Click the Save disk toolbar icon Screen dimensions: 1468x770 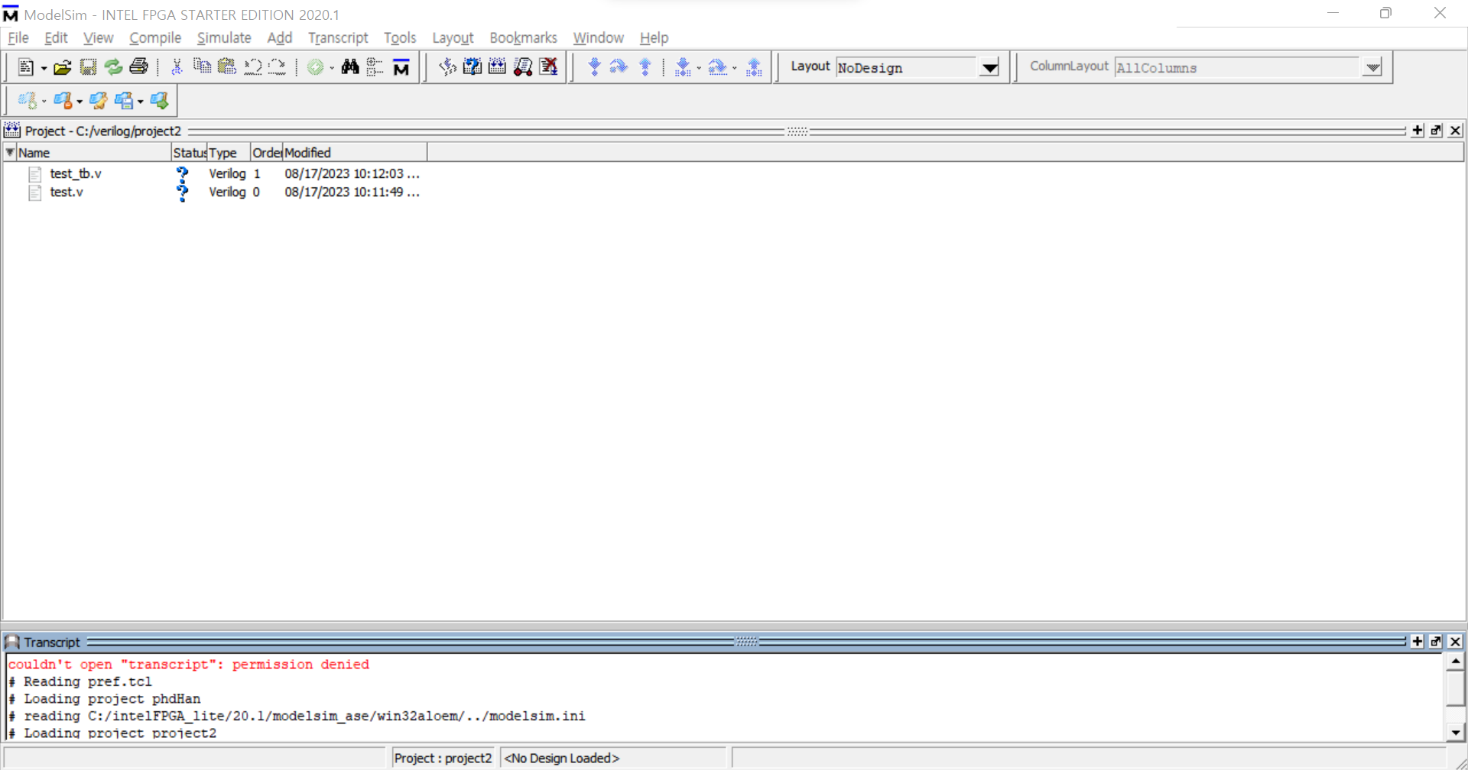[88, 67]
